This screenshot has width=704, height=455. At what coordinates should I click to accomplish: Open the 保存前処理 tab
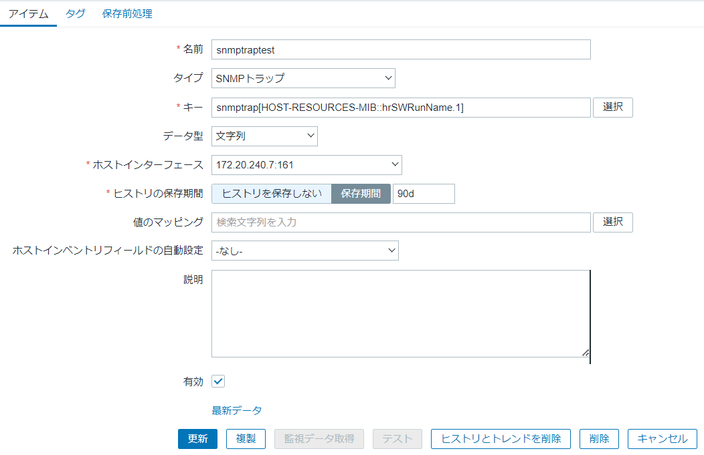click(x=126, y=13)
